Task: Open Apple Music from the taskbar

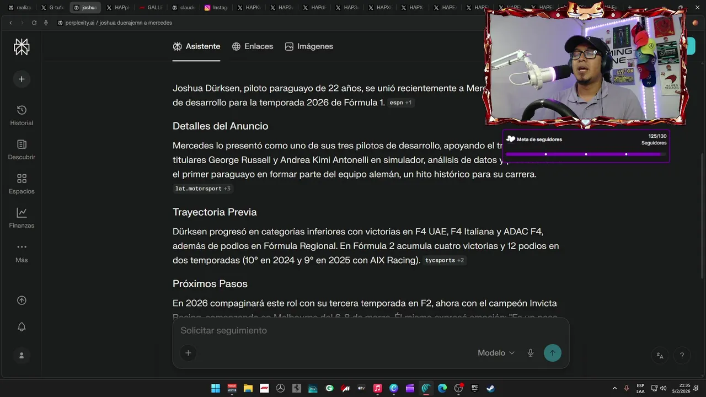Action: 377,388
